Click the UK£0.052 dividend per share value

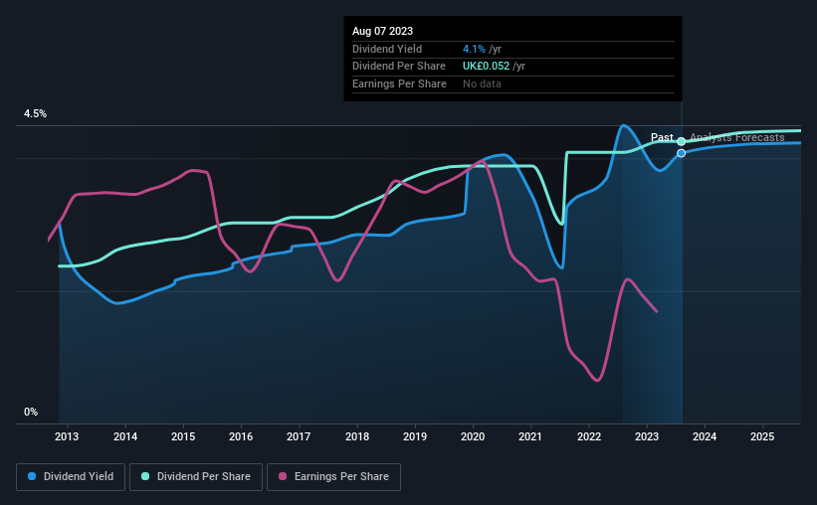[x=487, y=67]
